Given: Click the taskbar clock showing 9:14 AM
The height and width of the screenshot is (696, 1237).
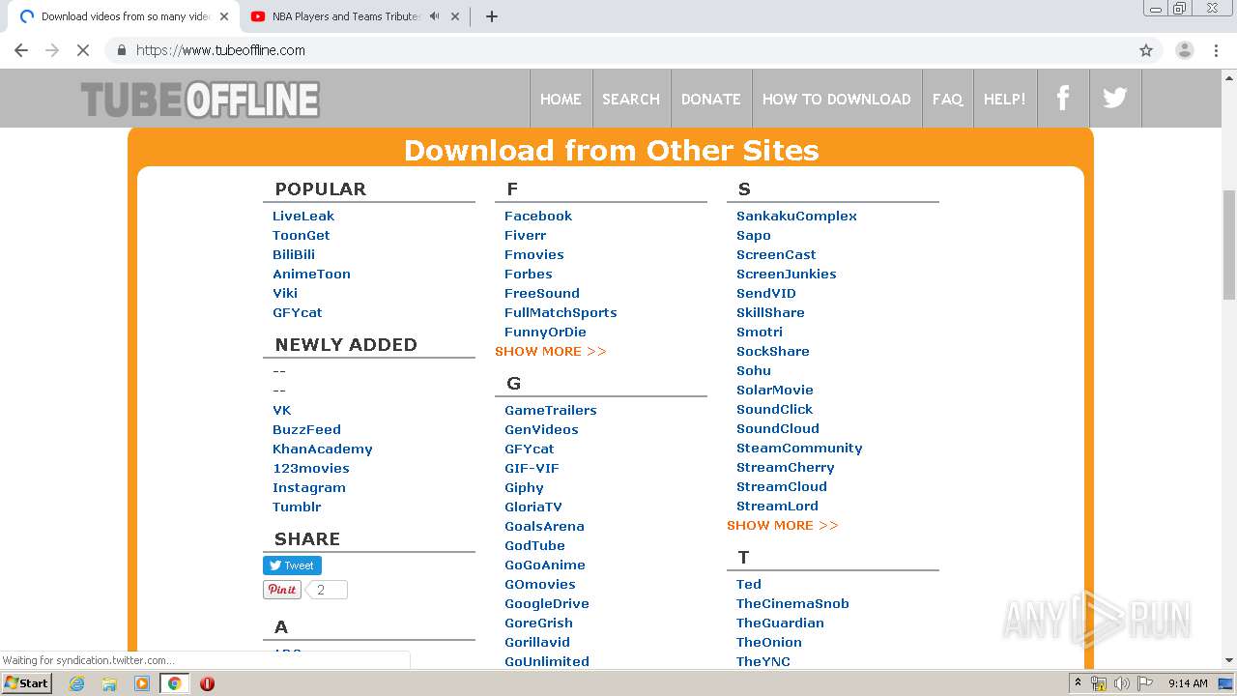Looking at the screenshot, I should [1188, 683].
